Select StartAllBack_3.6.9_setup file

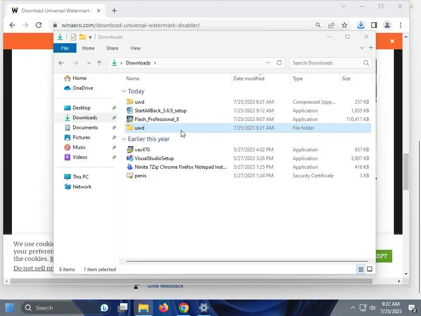coord(248,110)
